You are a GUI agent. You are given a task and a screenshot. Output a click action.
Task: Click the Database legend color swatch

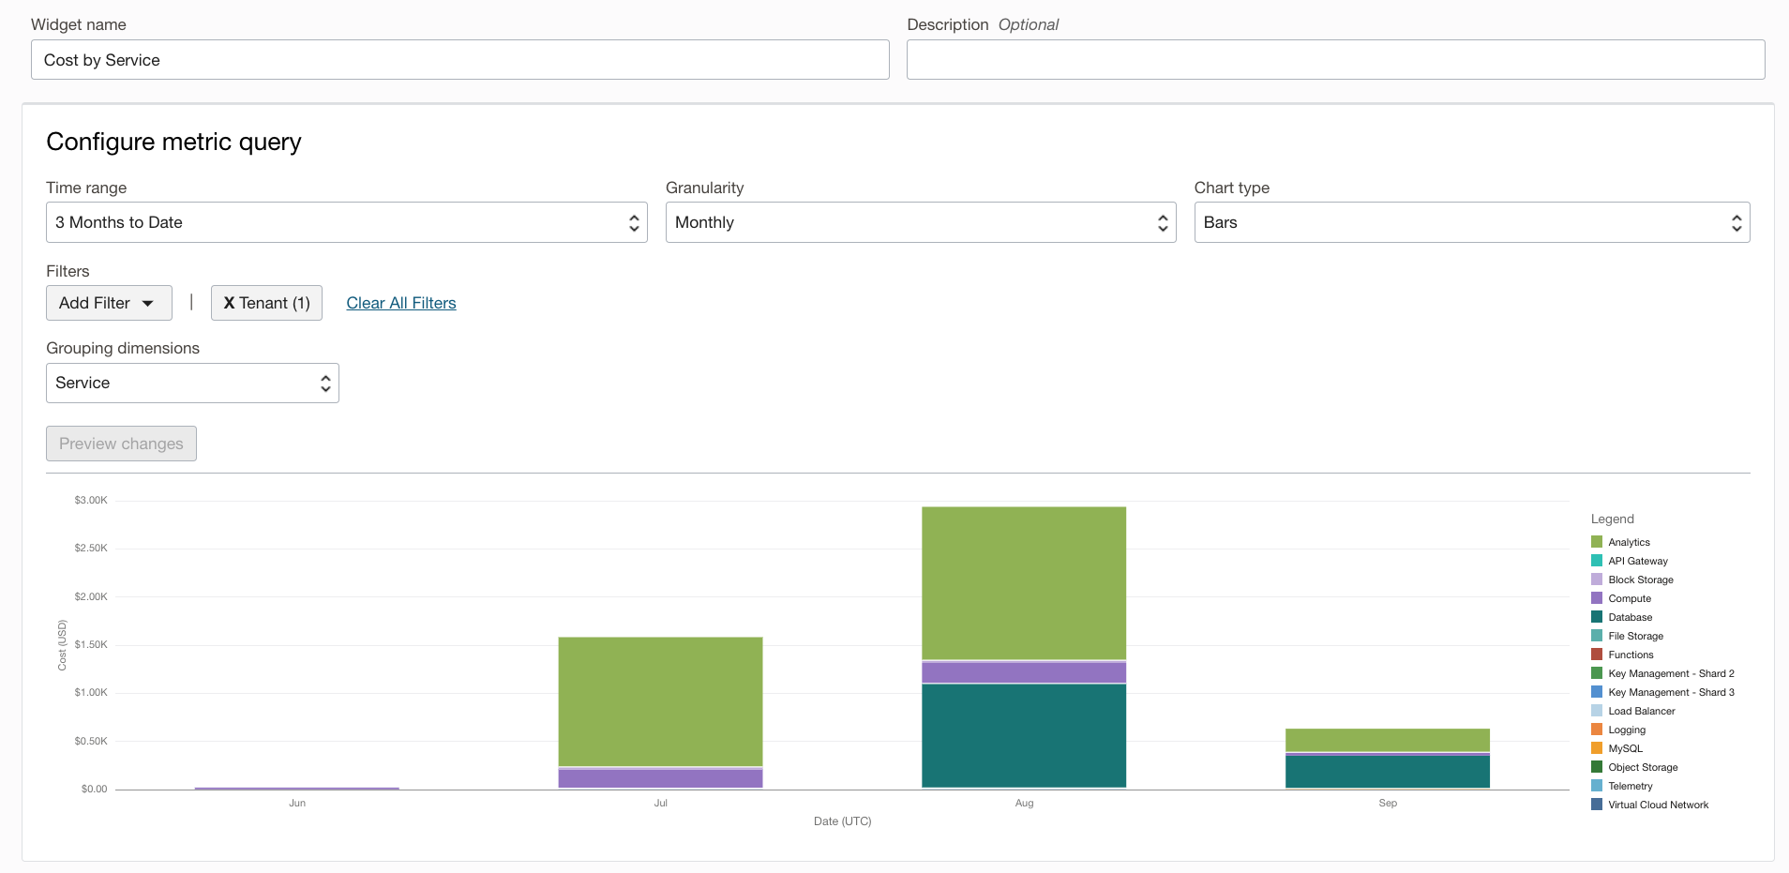(1597, 617)
